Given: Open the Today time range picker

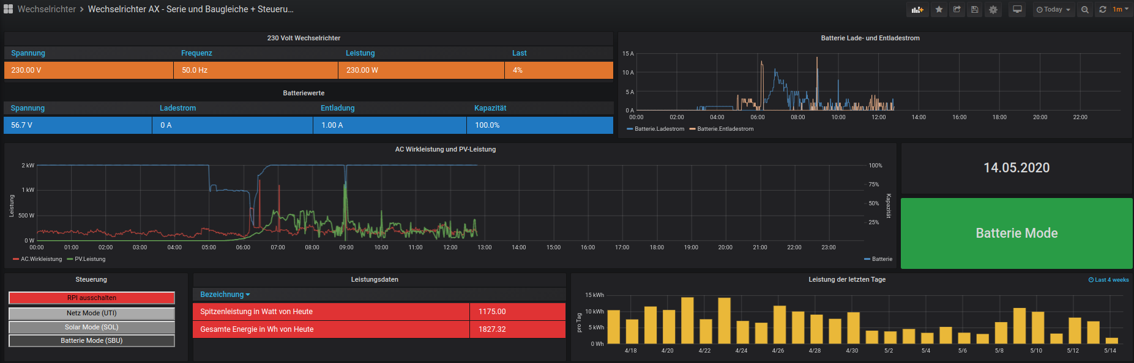Looking at the screenshot, I should [1053, 10].
